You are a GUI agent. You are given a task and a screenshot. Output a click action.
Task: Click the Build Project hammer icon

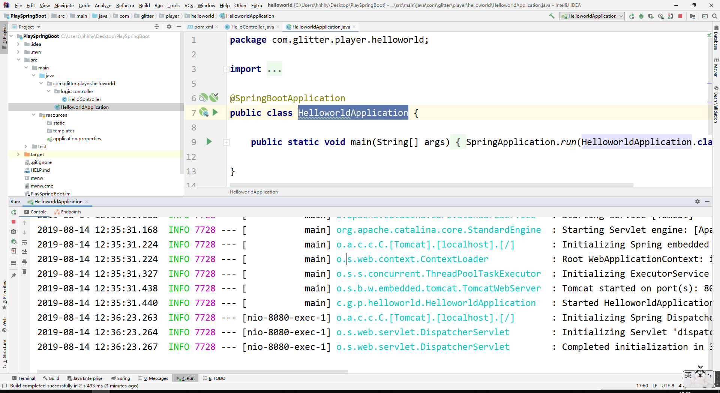click(x=552, y=16)
